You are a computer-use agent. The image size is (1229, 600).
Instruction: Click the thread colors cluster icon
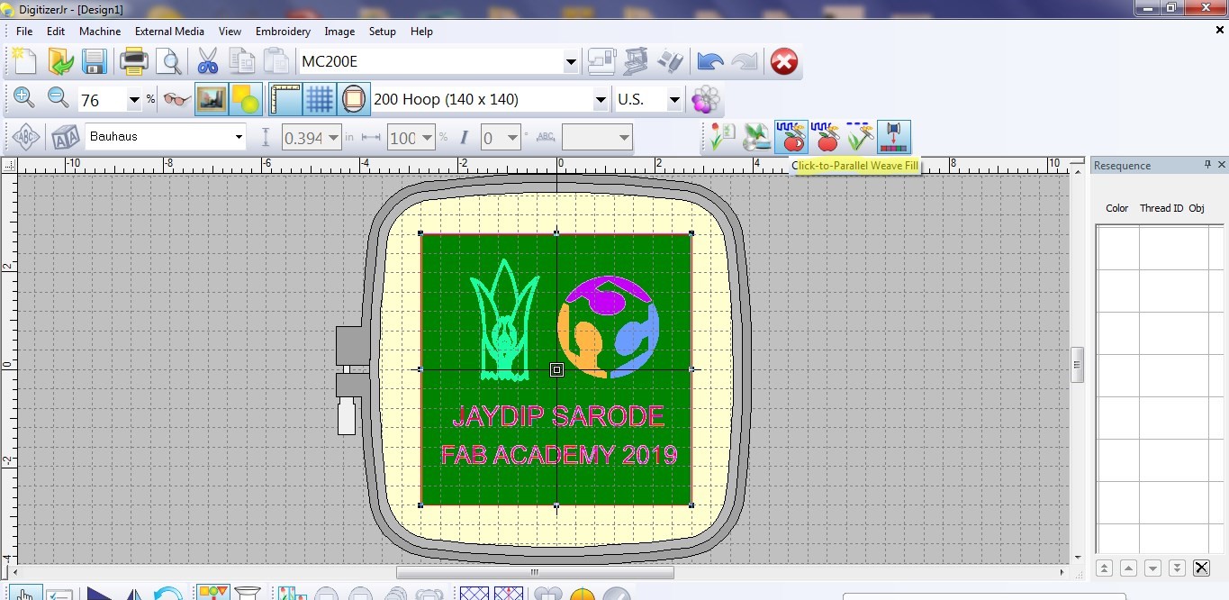(707, 99)
